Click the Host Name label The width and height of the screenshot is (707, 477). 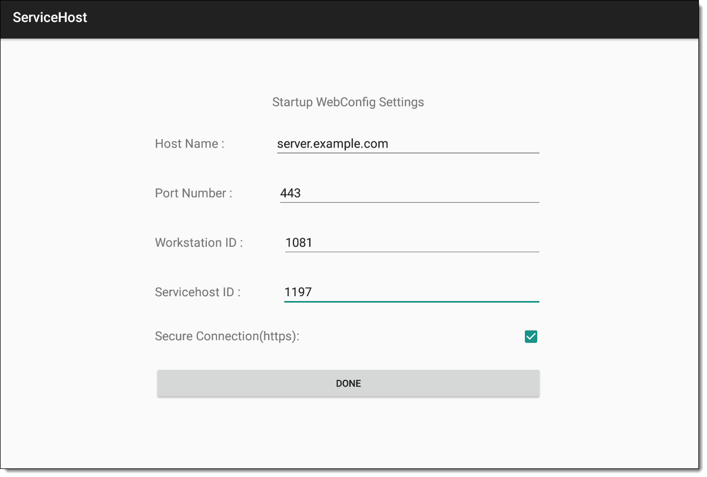(190, 144)
